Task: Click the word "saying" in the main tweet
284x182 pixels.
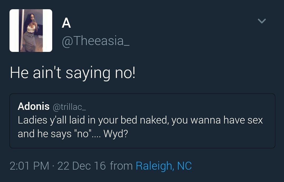Action: pos(88,73)
